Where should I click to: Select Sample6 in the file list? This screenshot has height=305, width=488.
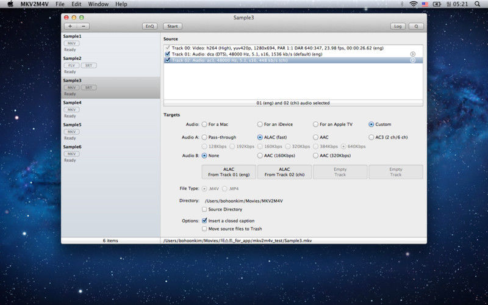[110, 154]
